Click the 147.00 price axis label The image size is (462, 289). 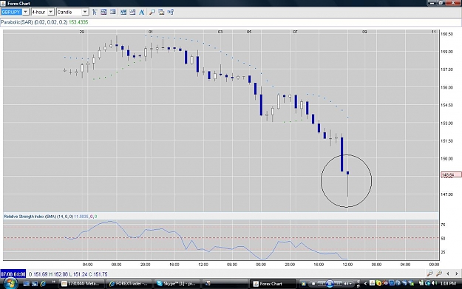coord(446,194)
